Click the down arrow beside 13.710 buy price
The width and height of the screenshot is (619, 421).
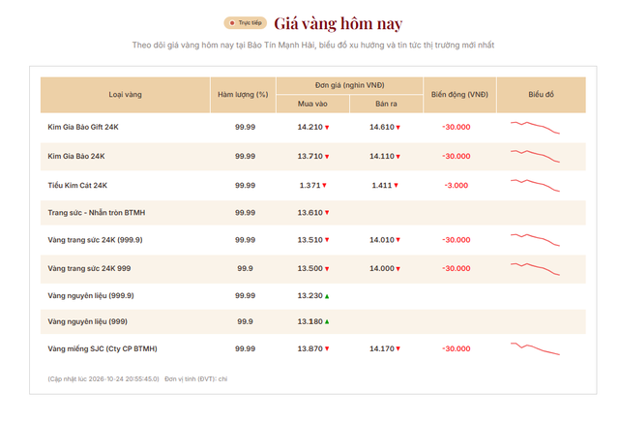click(x=327, y=157)
